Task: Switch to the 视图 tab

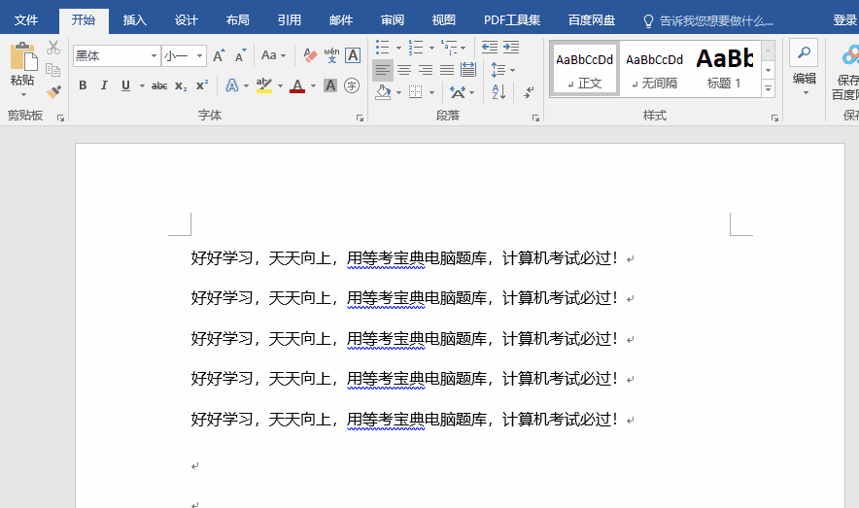Action: (444, 20)
